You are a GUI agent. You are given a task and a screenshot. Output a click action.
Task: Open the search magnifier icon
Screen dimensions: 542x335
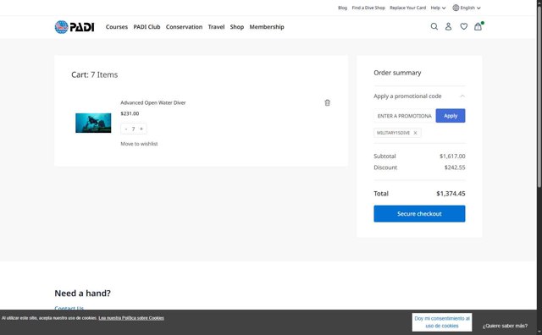434,26
